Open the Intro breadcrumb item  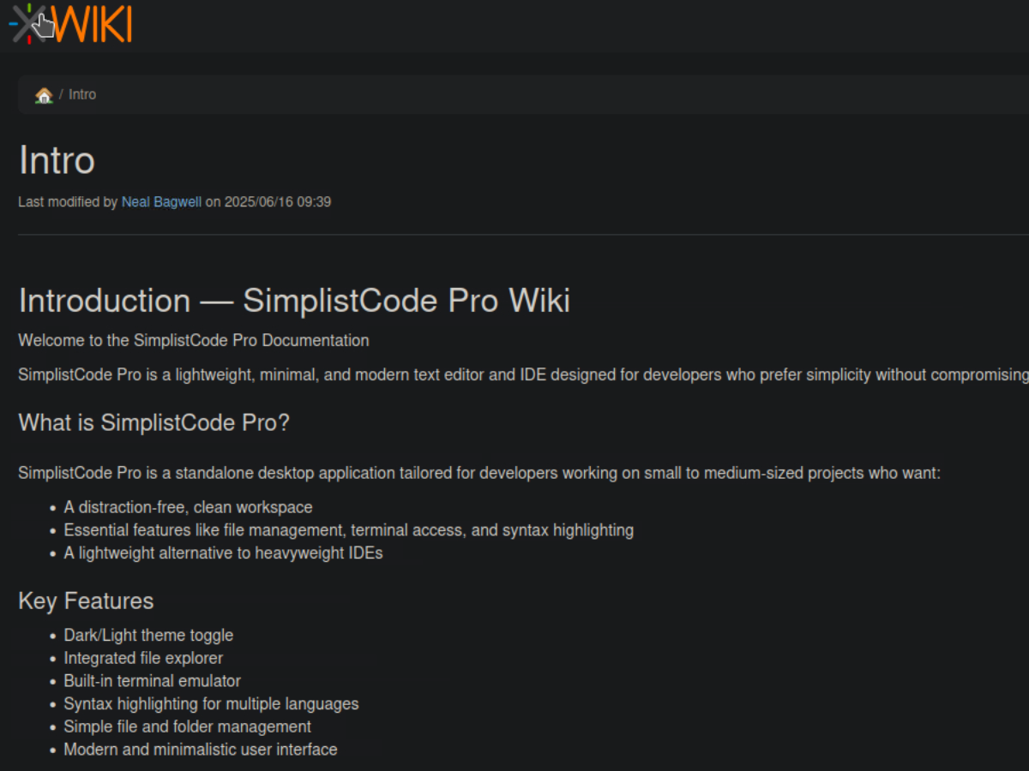(x=82, y=94)
